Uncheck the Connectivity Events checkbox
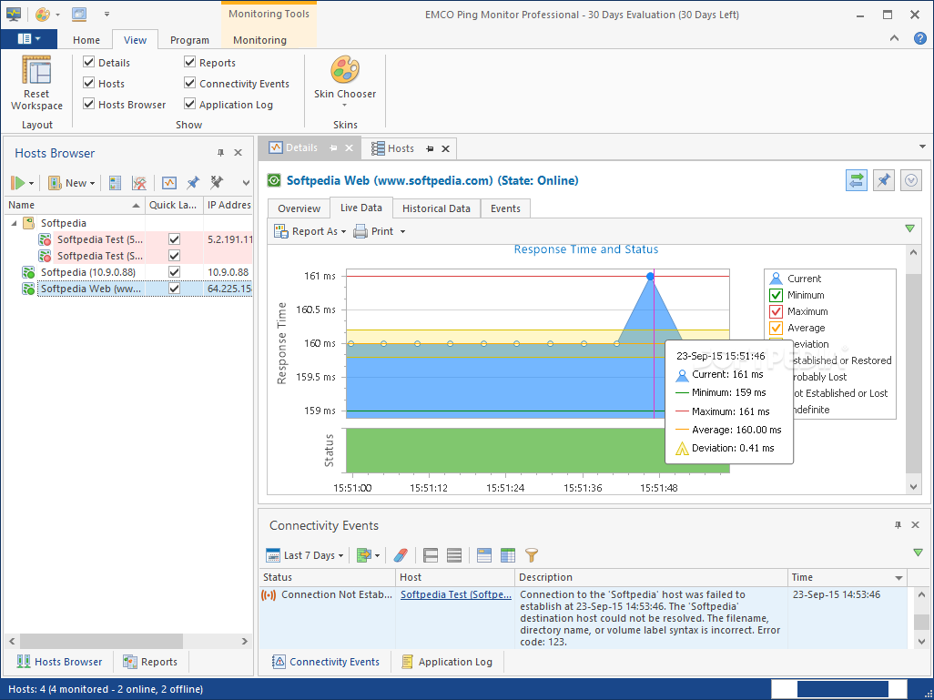Screen dimensions: 934x700 pyautogui.click(x=190, y=83)
